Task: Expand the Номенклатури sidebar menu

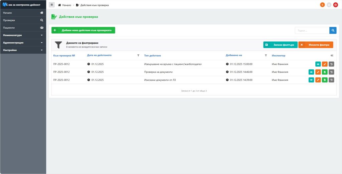Action: point(23,35)
